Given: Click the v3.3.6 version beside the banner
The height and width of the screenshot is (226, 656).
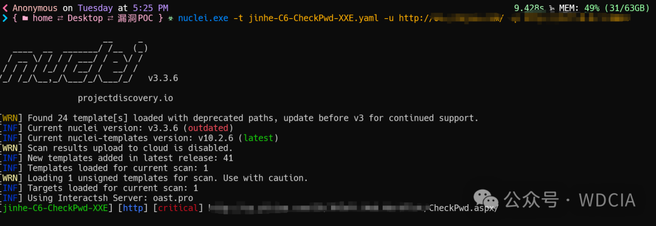Looking at the screenshot, I should coord(163,78).
